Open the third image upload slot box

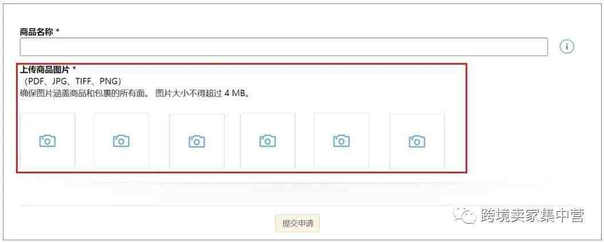[197, 141]
